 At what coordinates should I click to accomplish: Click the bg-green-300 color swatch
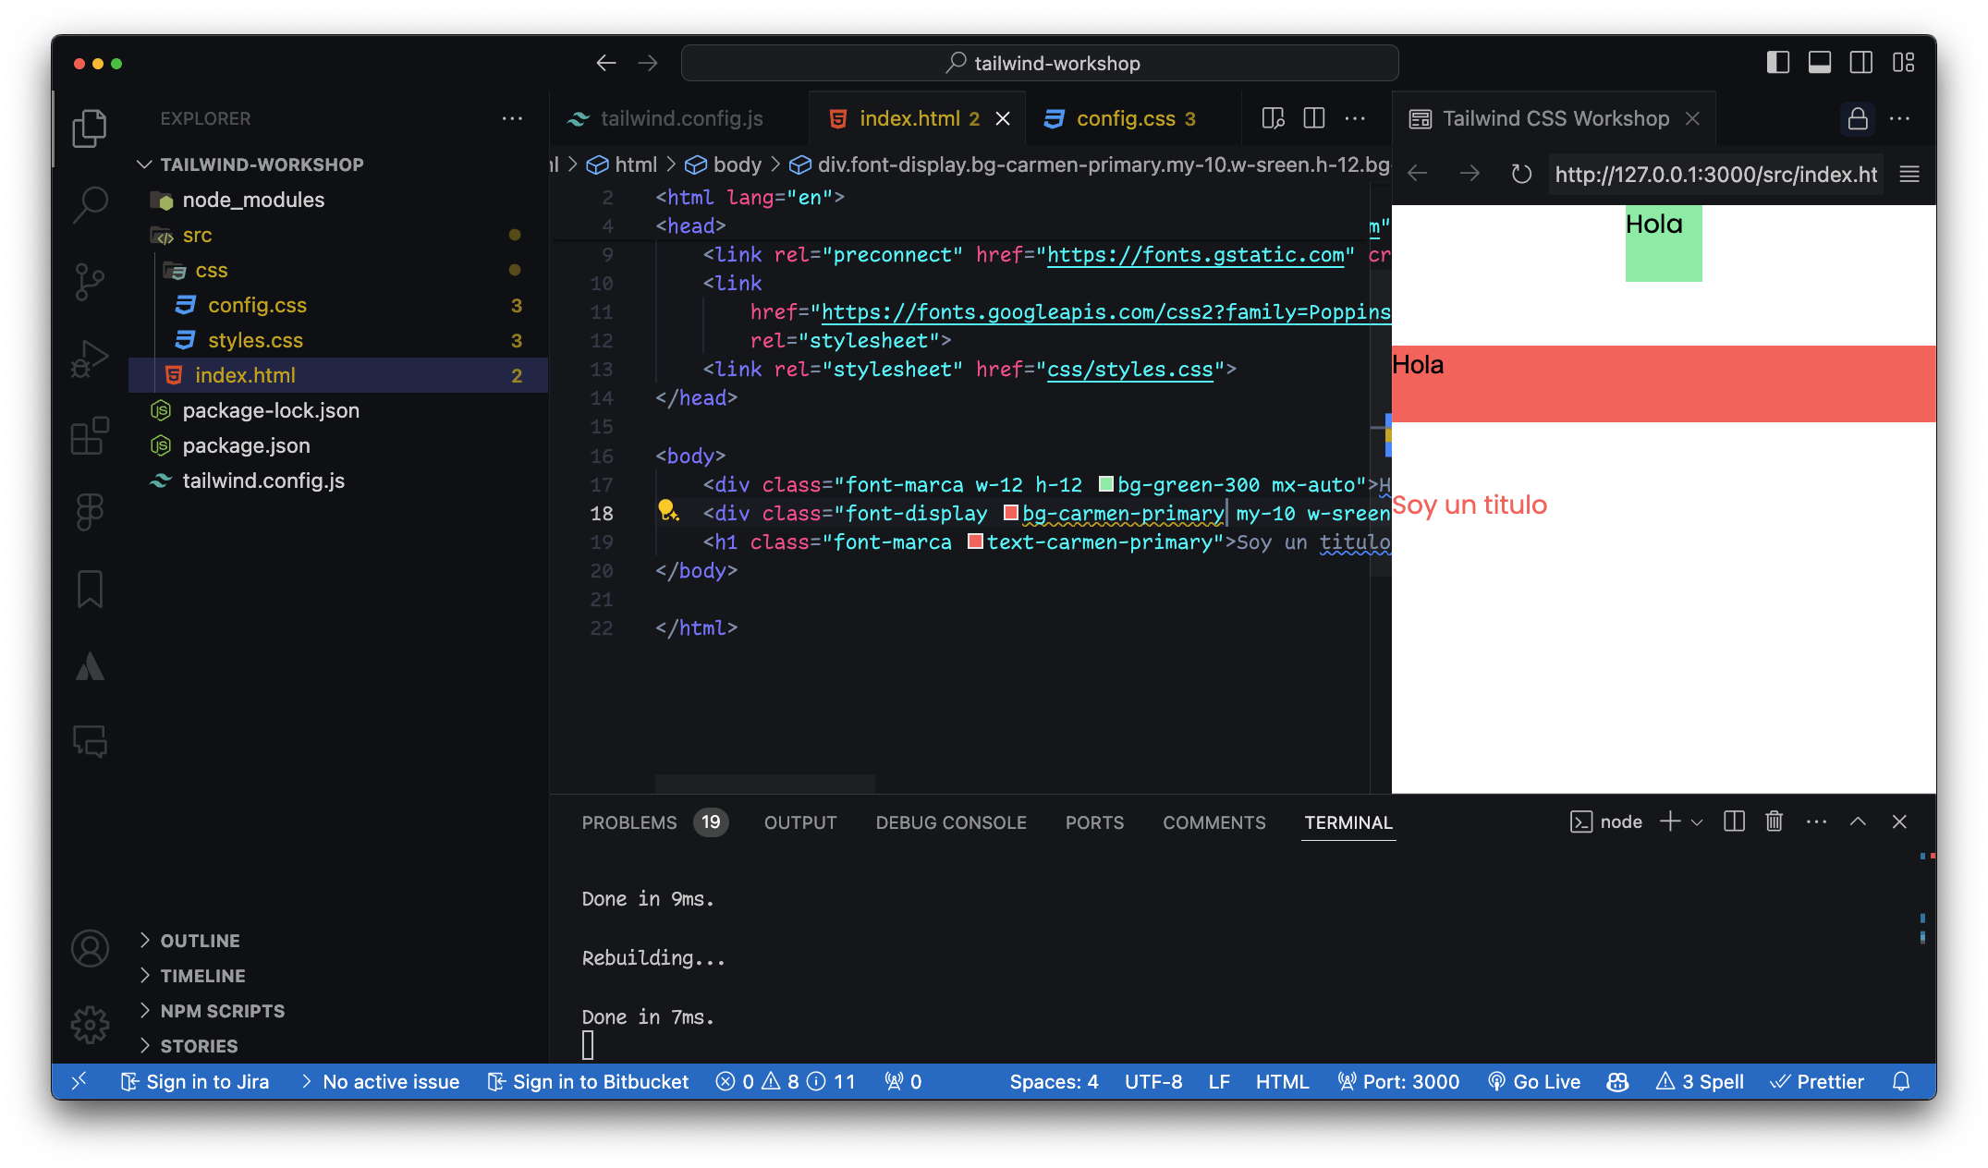1105,484
